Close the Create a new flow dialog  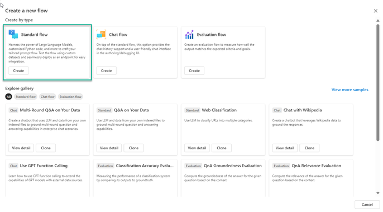coord(375,11)
